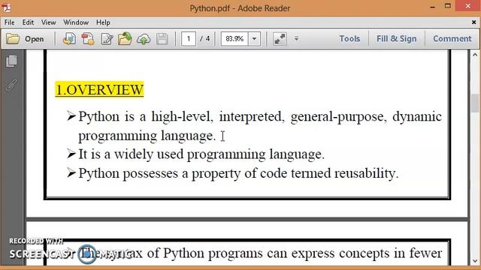
Task: Open the Tools pane
Action: point(349,39)
